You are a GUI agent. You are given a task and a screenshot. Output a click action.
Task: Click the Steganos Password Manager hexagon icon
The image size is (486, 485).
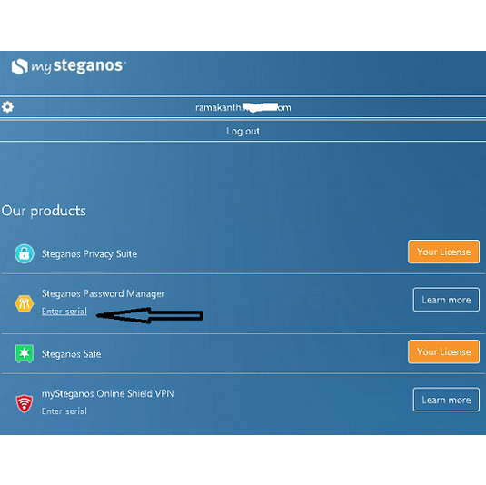tap(25, 303)
